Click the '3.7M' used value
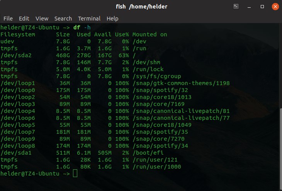 point(83,48)
